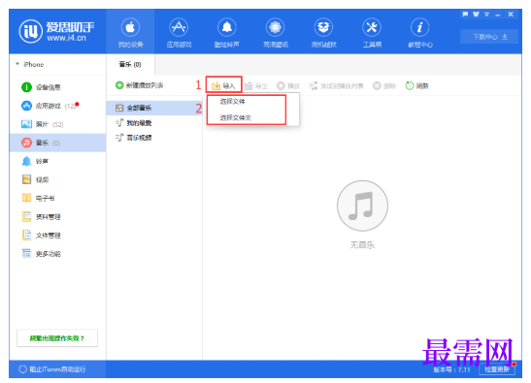The height and width of the screenshot is (383, 531).
Task: Click the version number 7.11 text
Action: (452, 369)
